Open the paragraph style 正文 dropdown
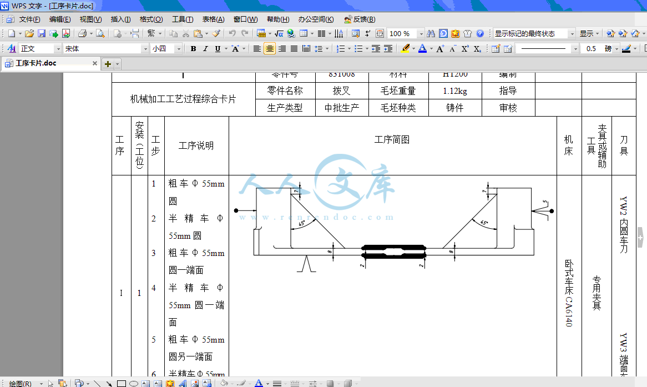 click(x=58, y=49)
